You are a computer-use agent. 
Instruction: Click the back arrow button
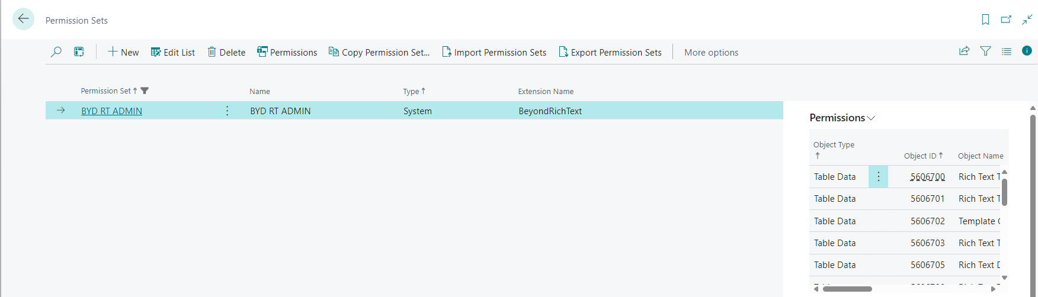[23, 20]
